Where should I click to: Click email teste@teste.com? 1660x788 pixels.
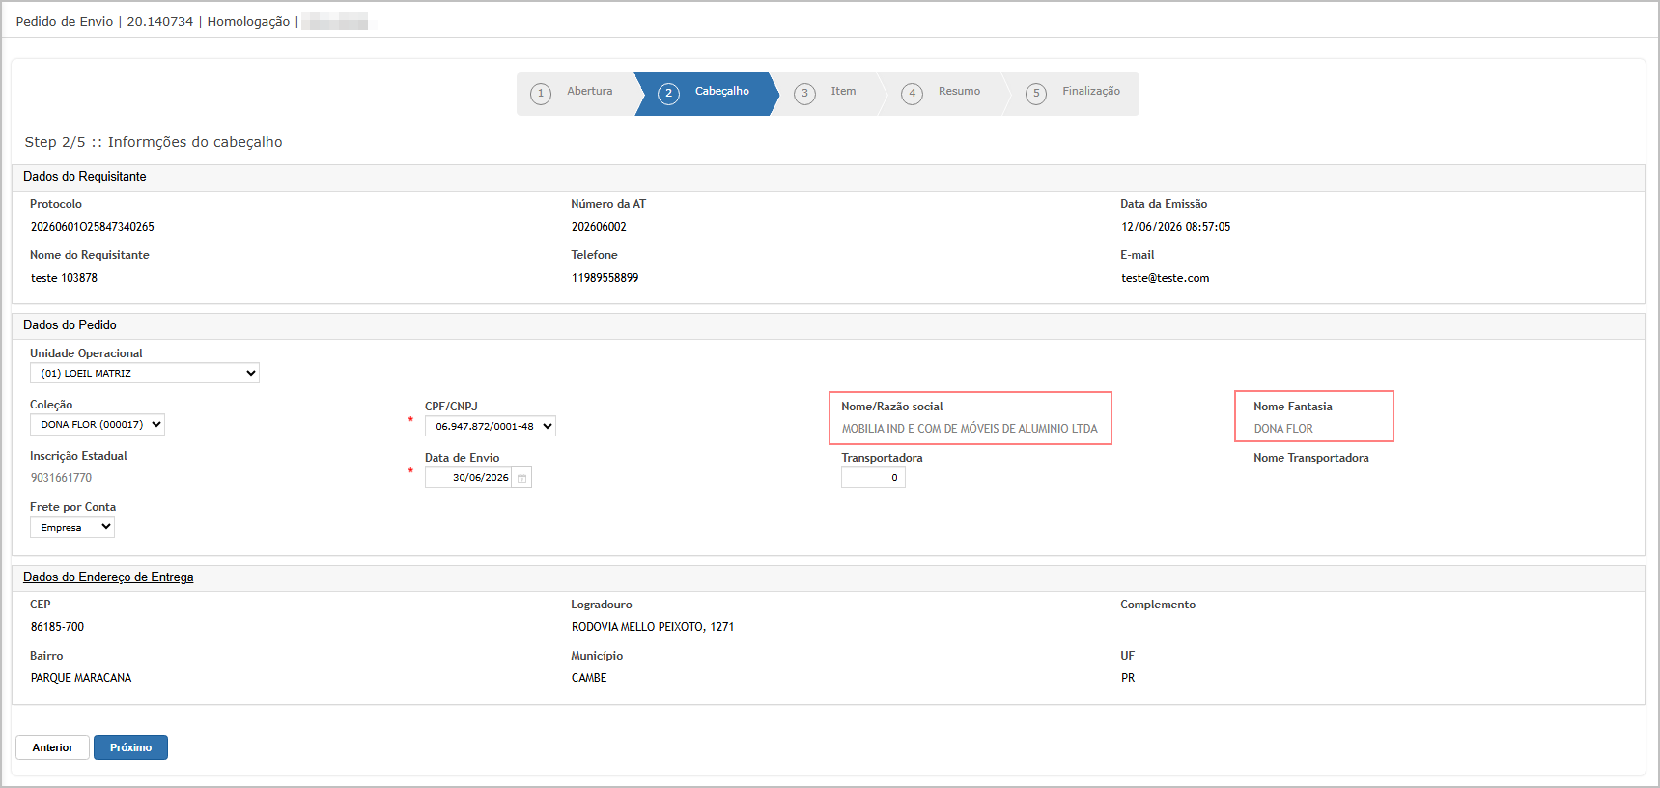pyautogui.click(x=1165, y=278)
